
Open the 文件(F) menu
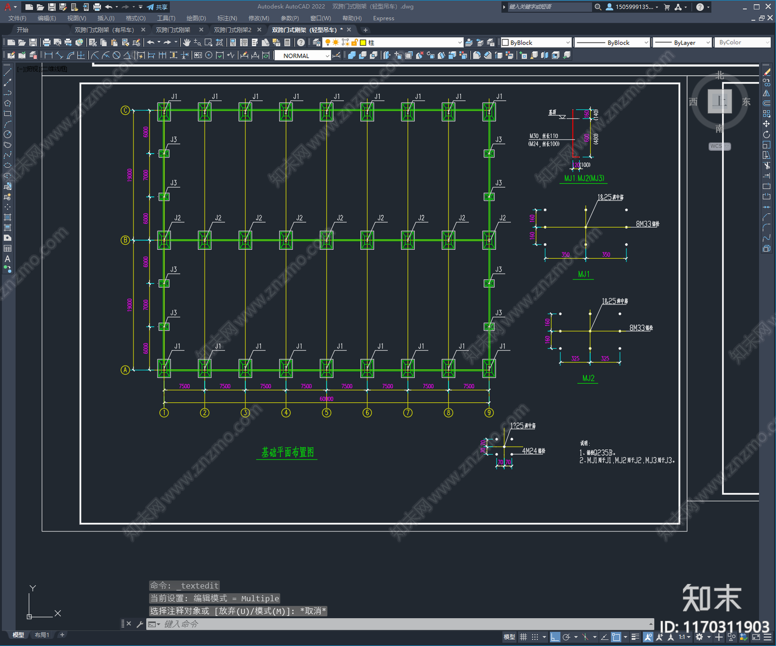tap(17, 18)
